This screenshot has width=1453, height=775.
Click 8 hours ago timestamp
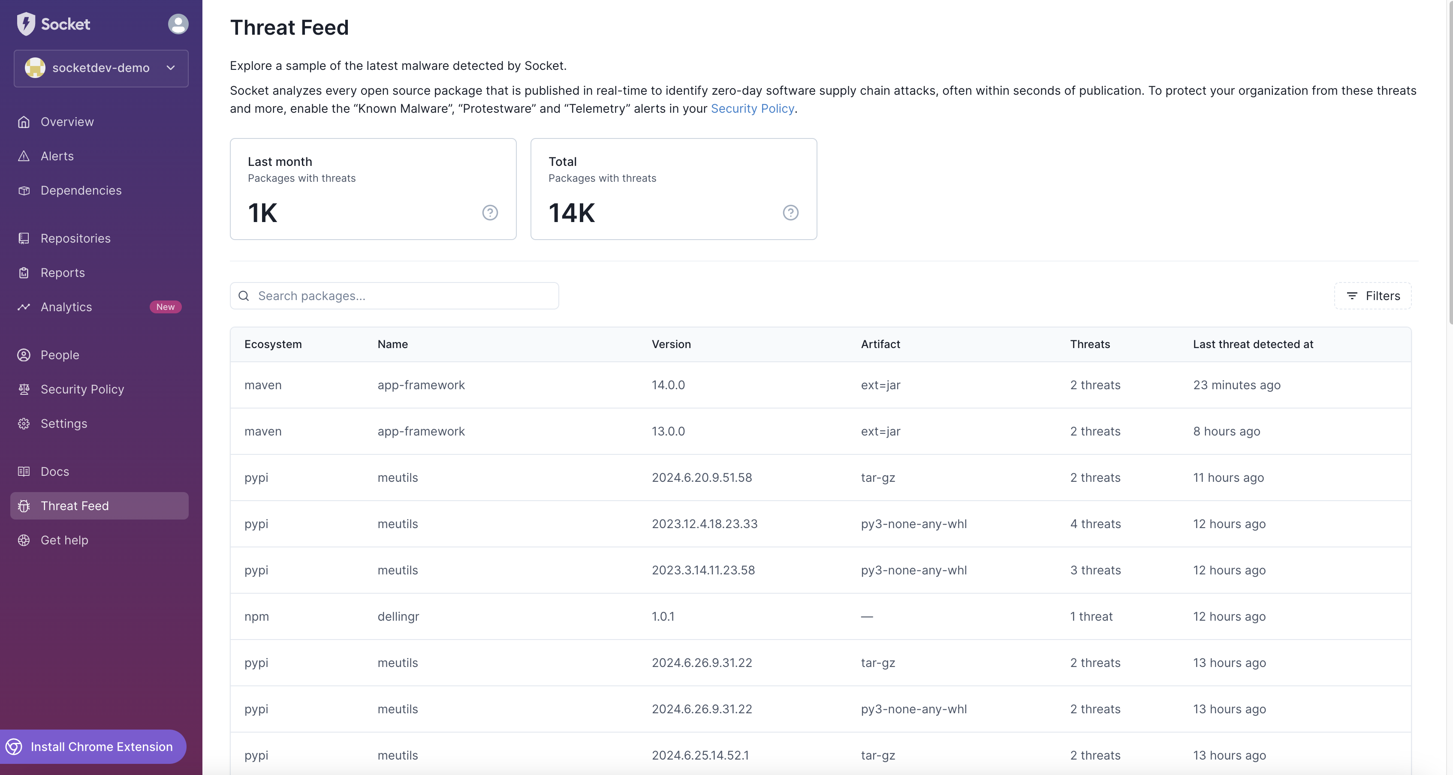click(1226, 431)
